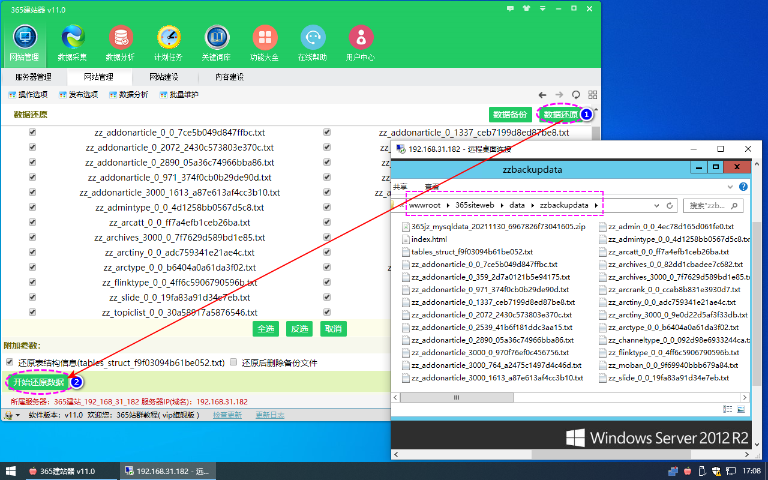Click the blue help icon in explorer window
The width and height of the screenshot is (768, 480).
743,187
